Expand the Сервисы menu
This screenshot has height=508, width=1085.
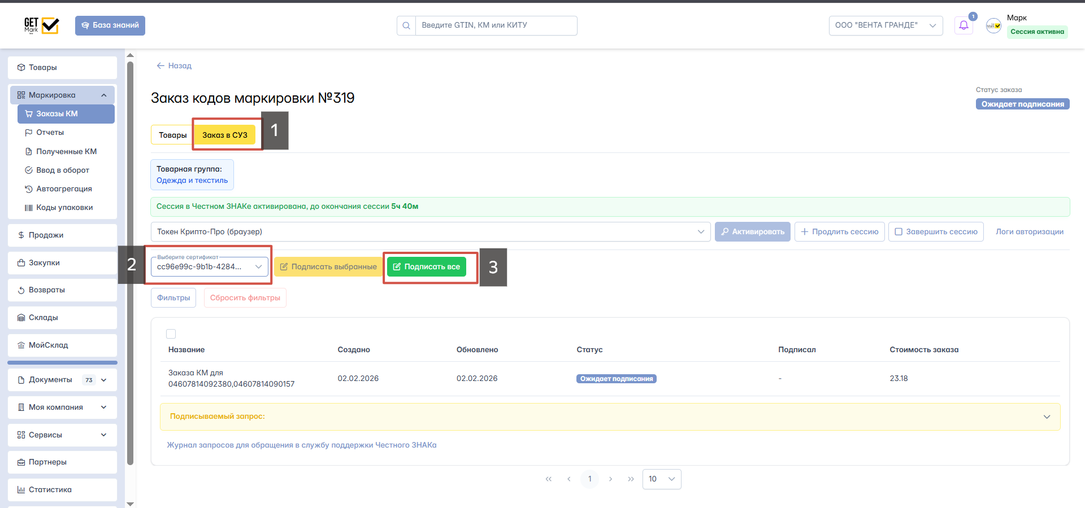(x=62, y=435)
